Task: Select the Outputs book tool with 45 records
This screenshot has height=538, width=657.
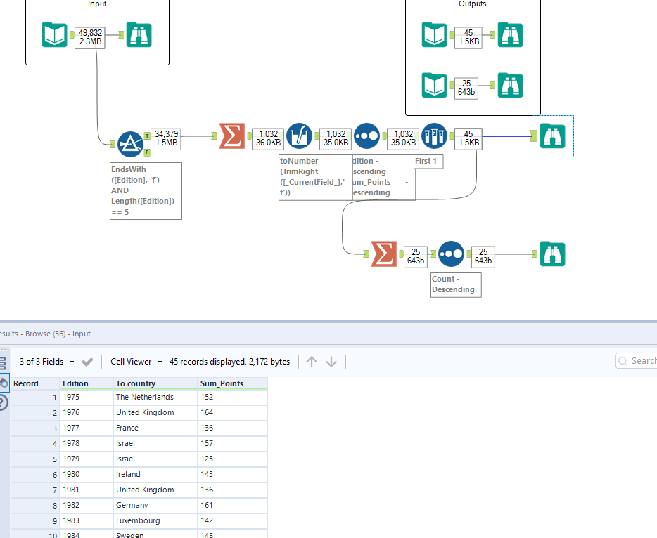Action: click(x=435, y=34)
